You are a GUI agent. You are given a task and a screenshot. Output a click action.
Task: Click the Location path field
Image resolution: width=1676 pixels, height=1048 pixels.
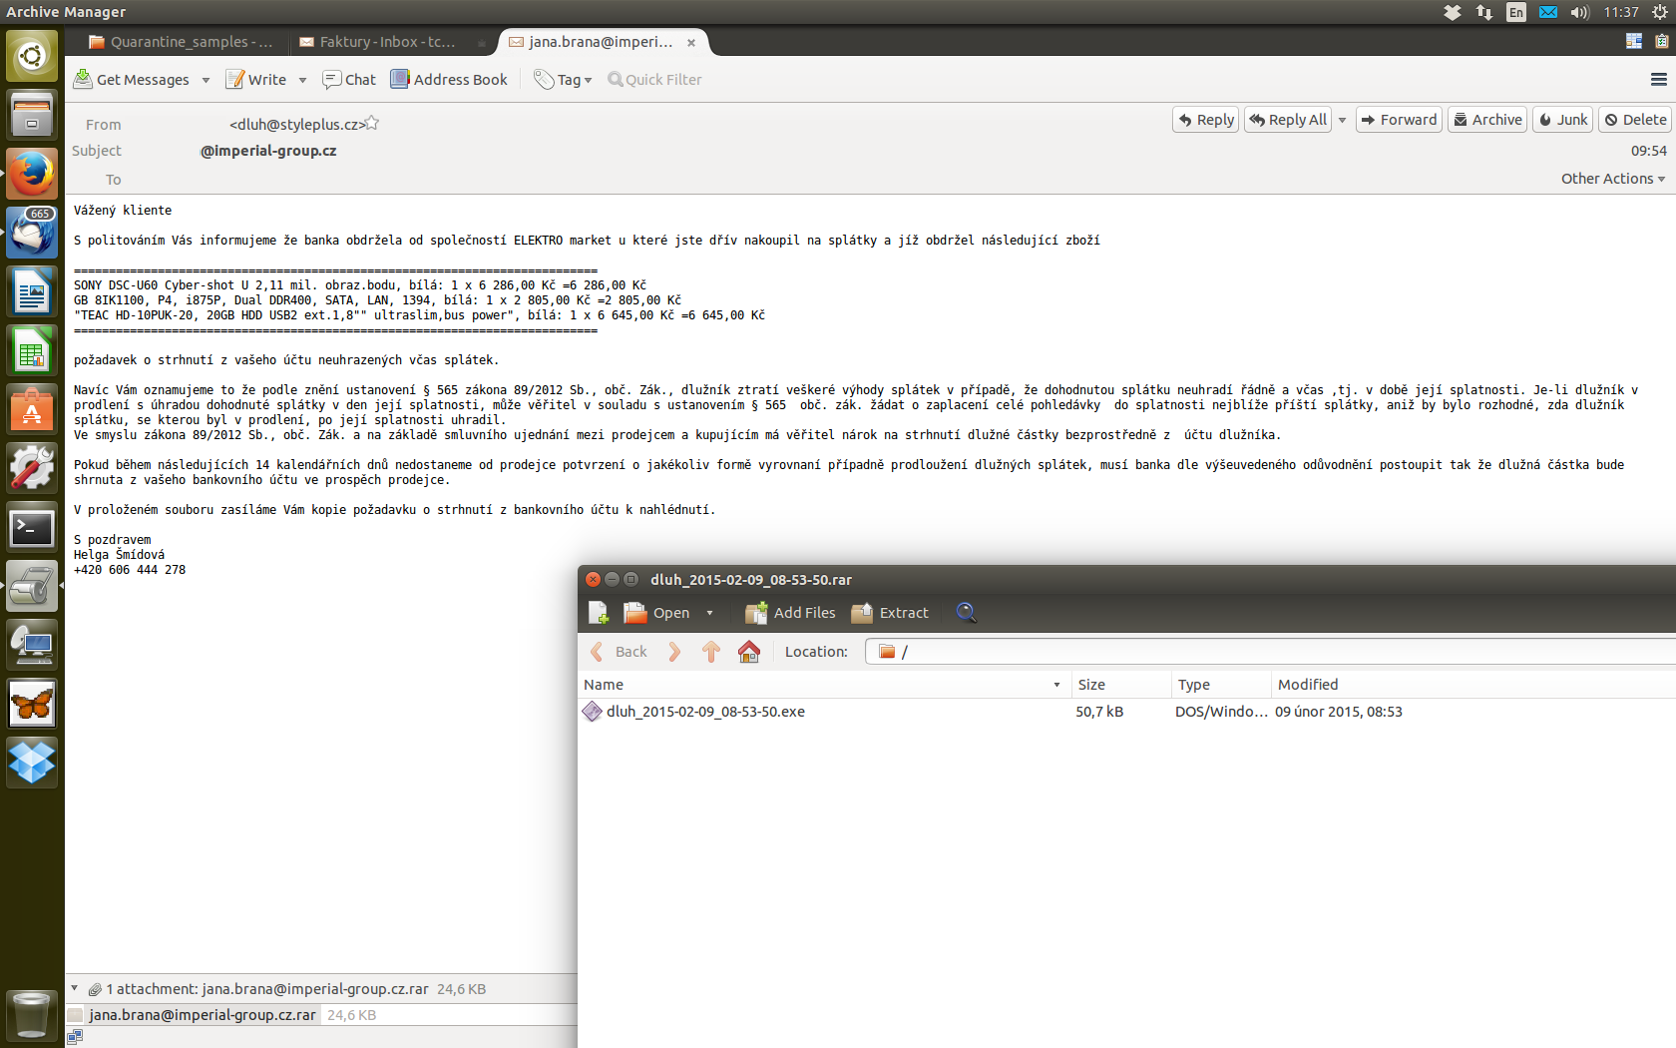pyautogui.click(x=1270, y=652)
